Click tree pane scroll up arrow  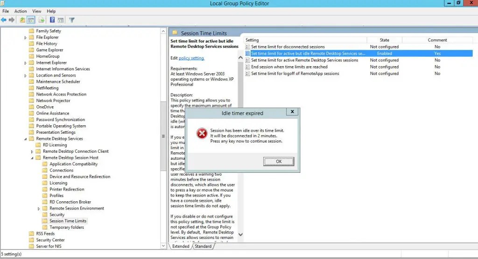click(x=163, y=31)
